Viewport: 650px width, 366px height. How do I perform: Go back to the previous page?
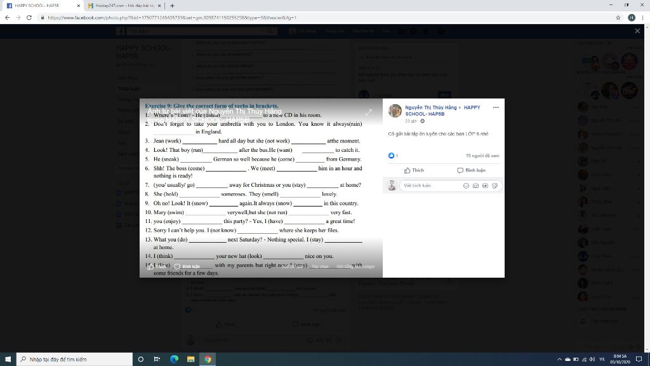[x=7, y=17]
